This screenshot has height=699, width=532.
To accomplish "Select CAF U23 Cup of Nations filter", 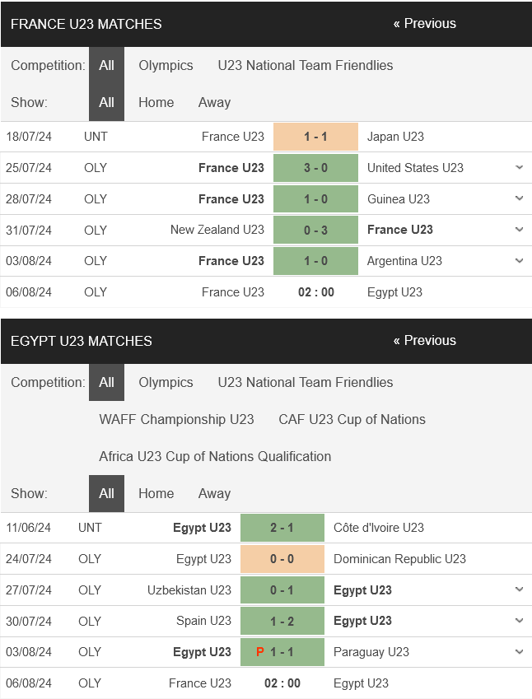I will [352, 420].
